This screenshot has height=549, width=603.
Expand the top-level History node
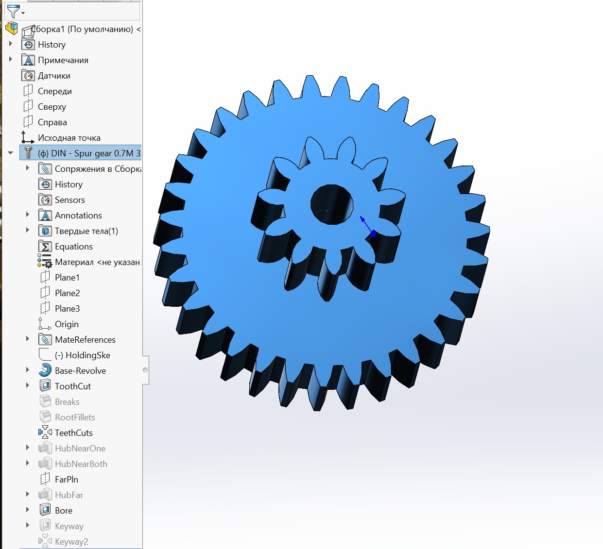pos(11,44)
